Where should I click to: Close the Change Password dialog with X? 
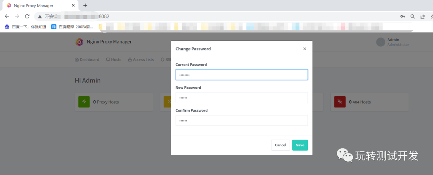pos(305,49)
